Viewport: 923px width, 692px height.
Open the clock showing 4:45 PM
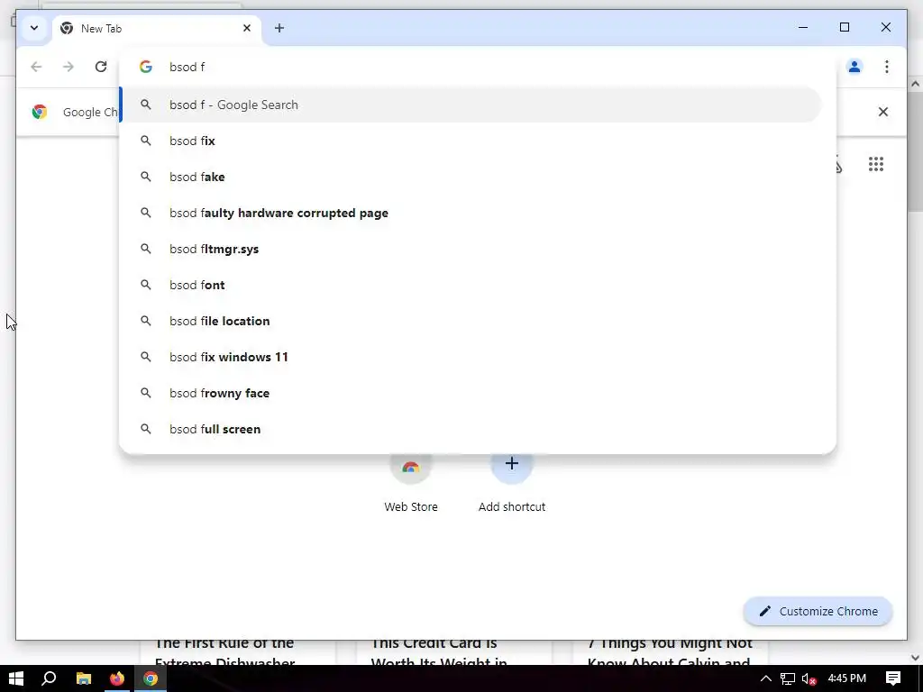(847, 678)
